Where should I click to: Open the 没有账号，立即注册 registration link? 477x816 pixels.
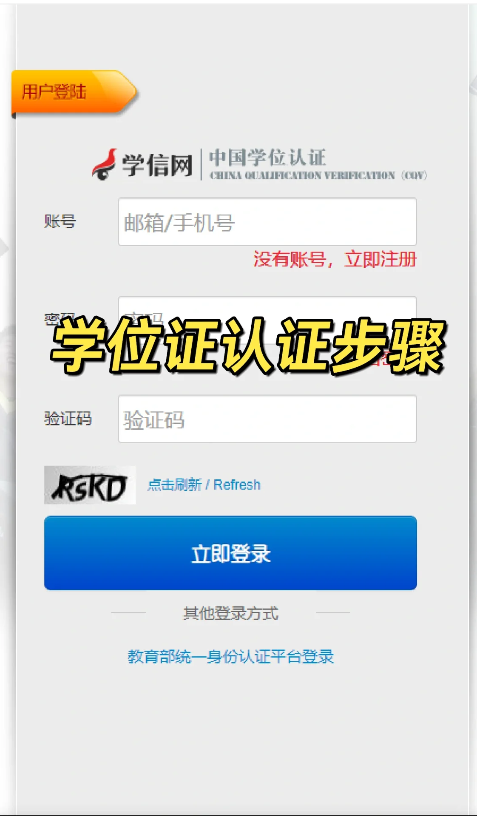click(335, 259)
